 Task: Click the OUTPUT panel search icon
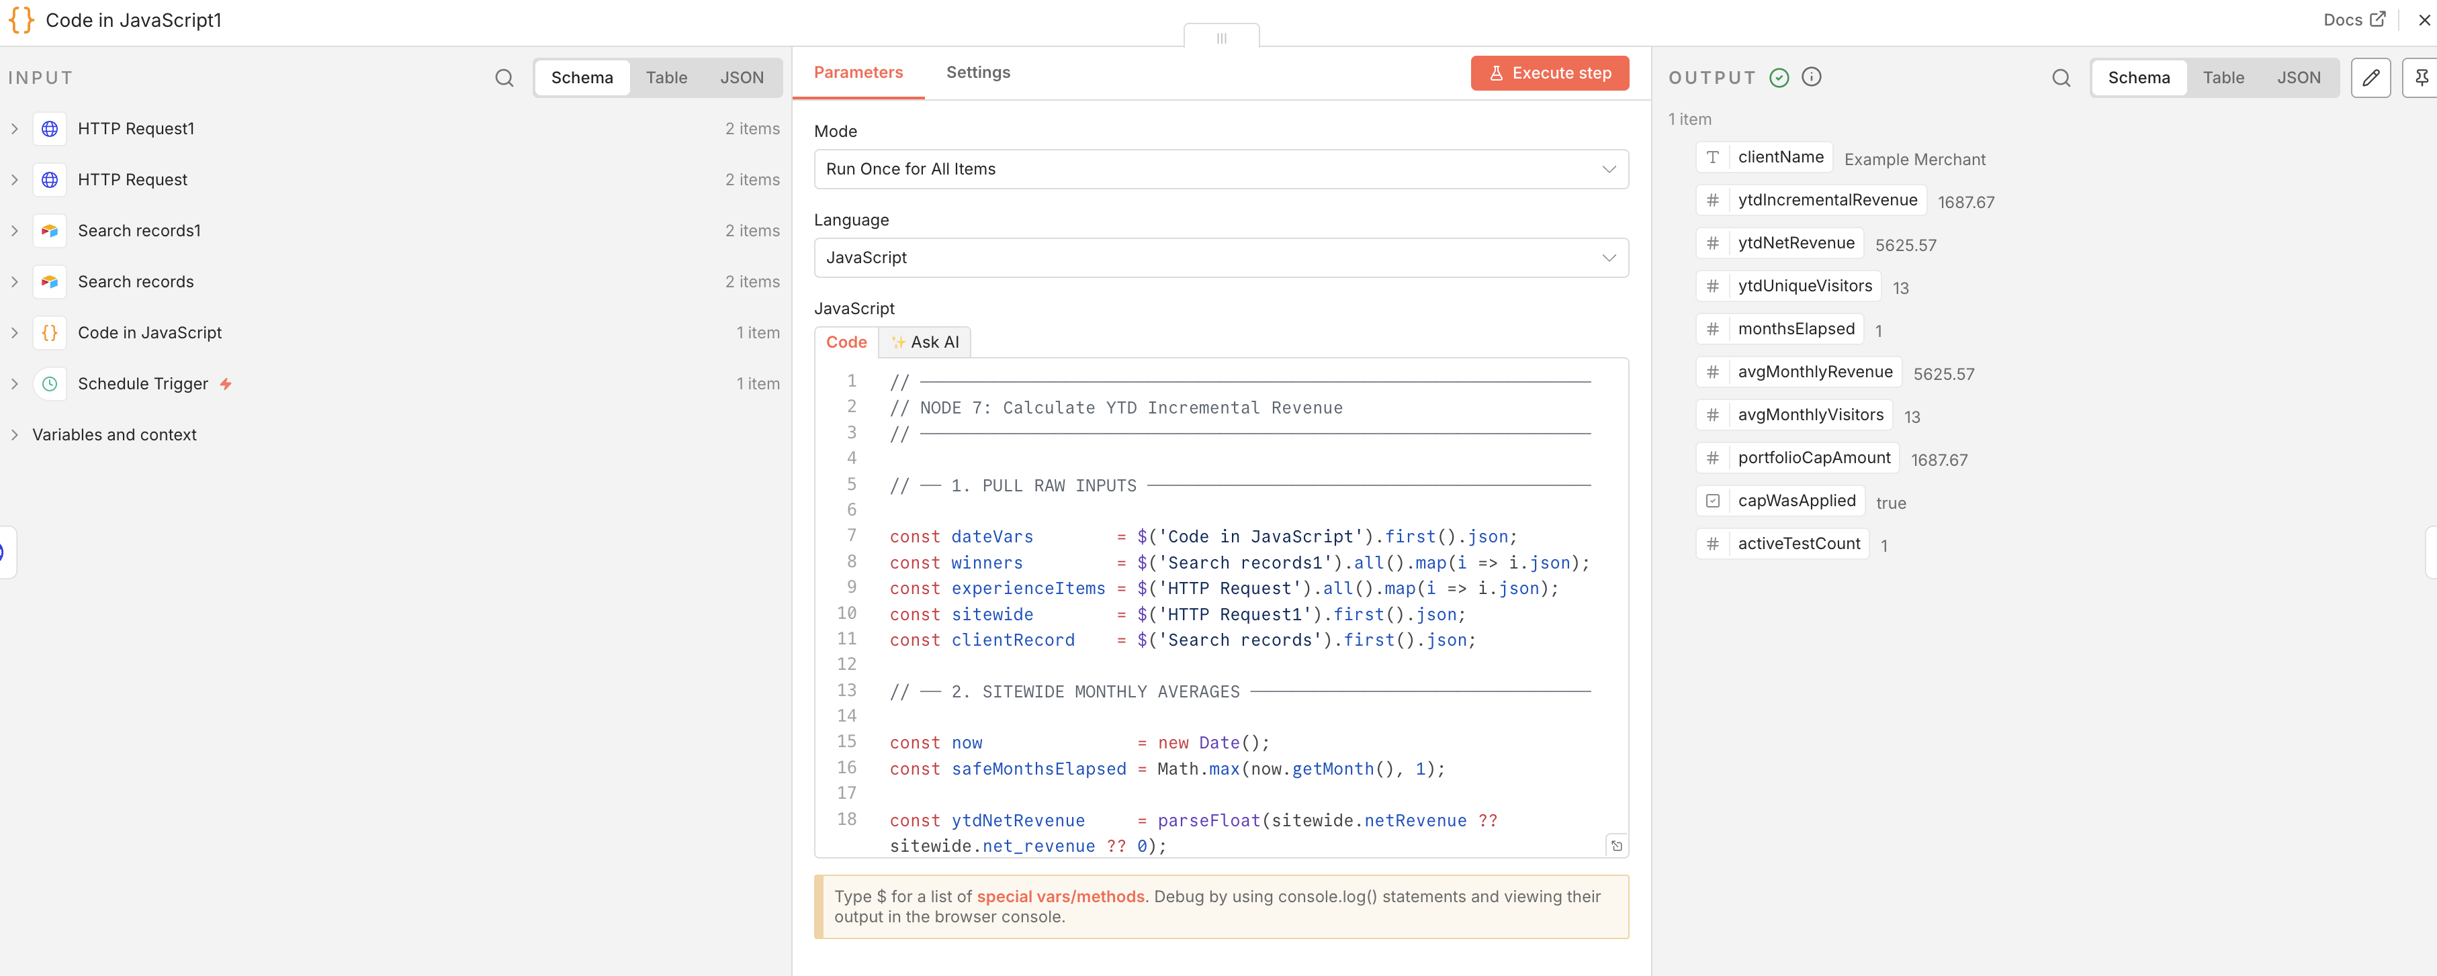point(2060,78)
